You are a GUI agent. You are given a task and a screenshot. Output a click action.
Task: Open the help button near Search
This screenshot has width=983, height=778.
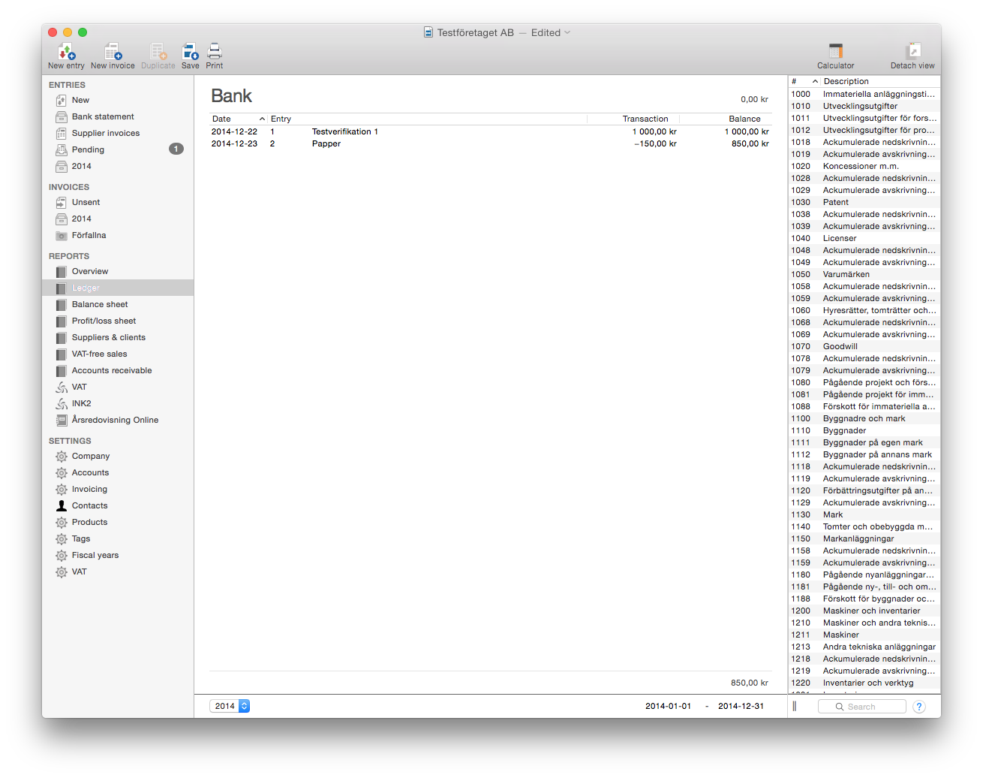coord(919,707)
